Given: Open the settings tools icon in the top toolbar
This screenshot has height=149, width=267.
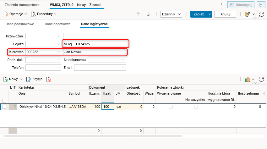Looking at the screenshot, I should coord(248,14).
